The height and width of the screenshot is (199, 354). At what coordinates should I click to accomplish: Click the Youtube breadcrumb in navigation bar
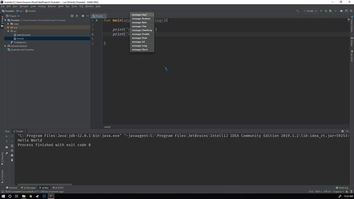[8, 11]
